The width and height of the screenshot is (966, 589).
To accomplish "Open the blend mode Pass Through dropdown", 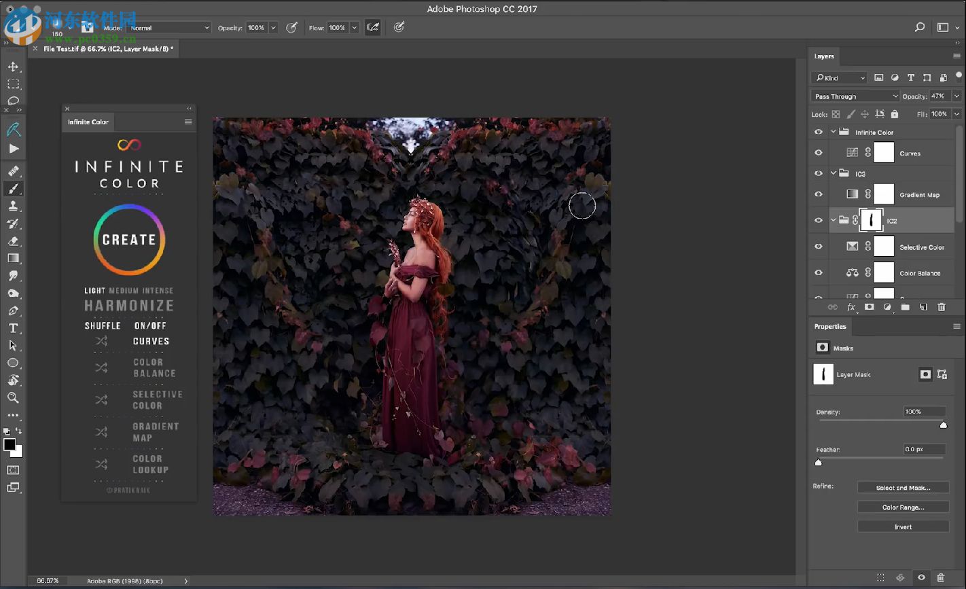I will tap(855, 96).
